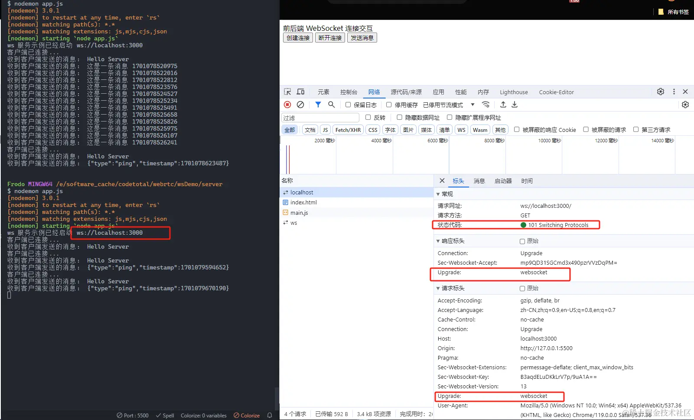The height and width of the screenshot is (420, 694).
Task: Open the 应用 tab
Action: pyautogui.click(x=438, y=92)
